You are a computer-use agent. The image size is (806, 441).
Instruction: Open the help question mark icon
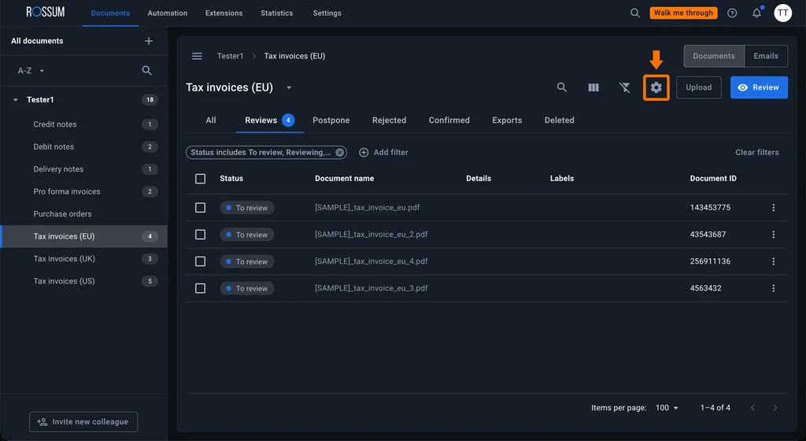tap(732, 13)
